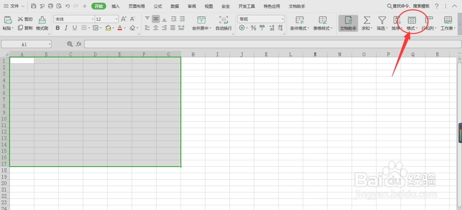Screen dimensions: 462x210
Task: Click the Format (格式) icon
Action: [412, 20]
